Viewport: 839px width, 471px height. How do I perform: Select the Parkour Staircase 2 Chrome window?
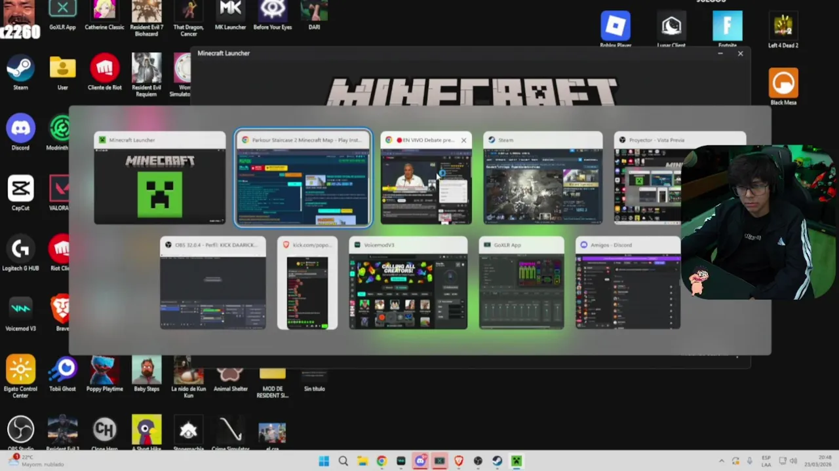coord(303,178)
